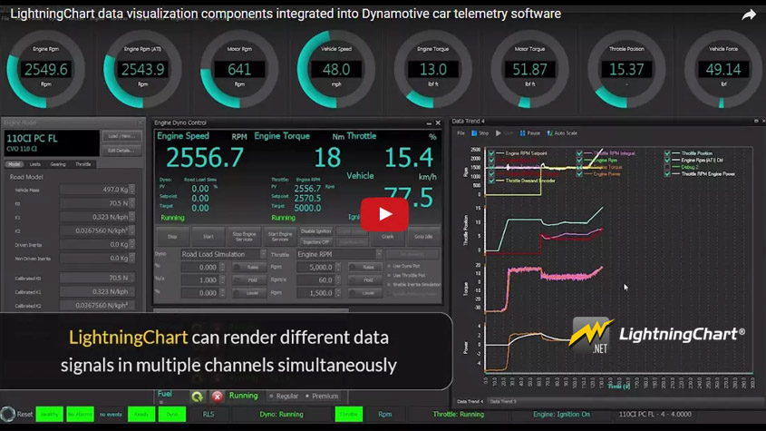Select the Premium fuel radio button
Screen dimensions: 766x431
click(307, 397)
